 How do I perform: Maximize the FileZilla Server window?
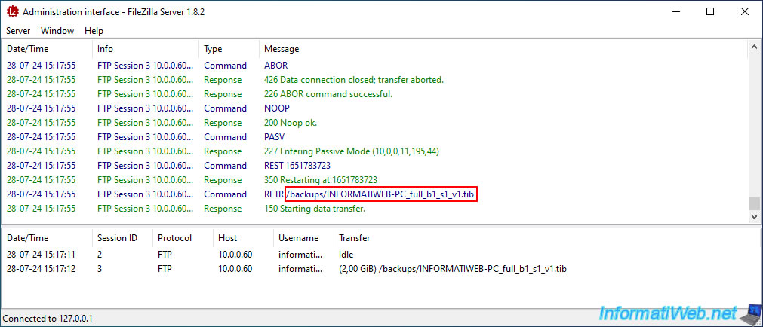click(710, 11)
